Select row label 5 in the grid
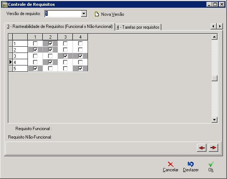 pyautogui.click(x=20, y=68)
